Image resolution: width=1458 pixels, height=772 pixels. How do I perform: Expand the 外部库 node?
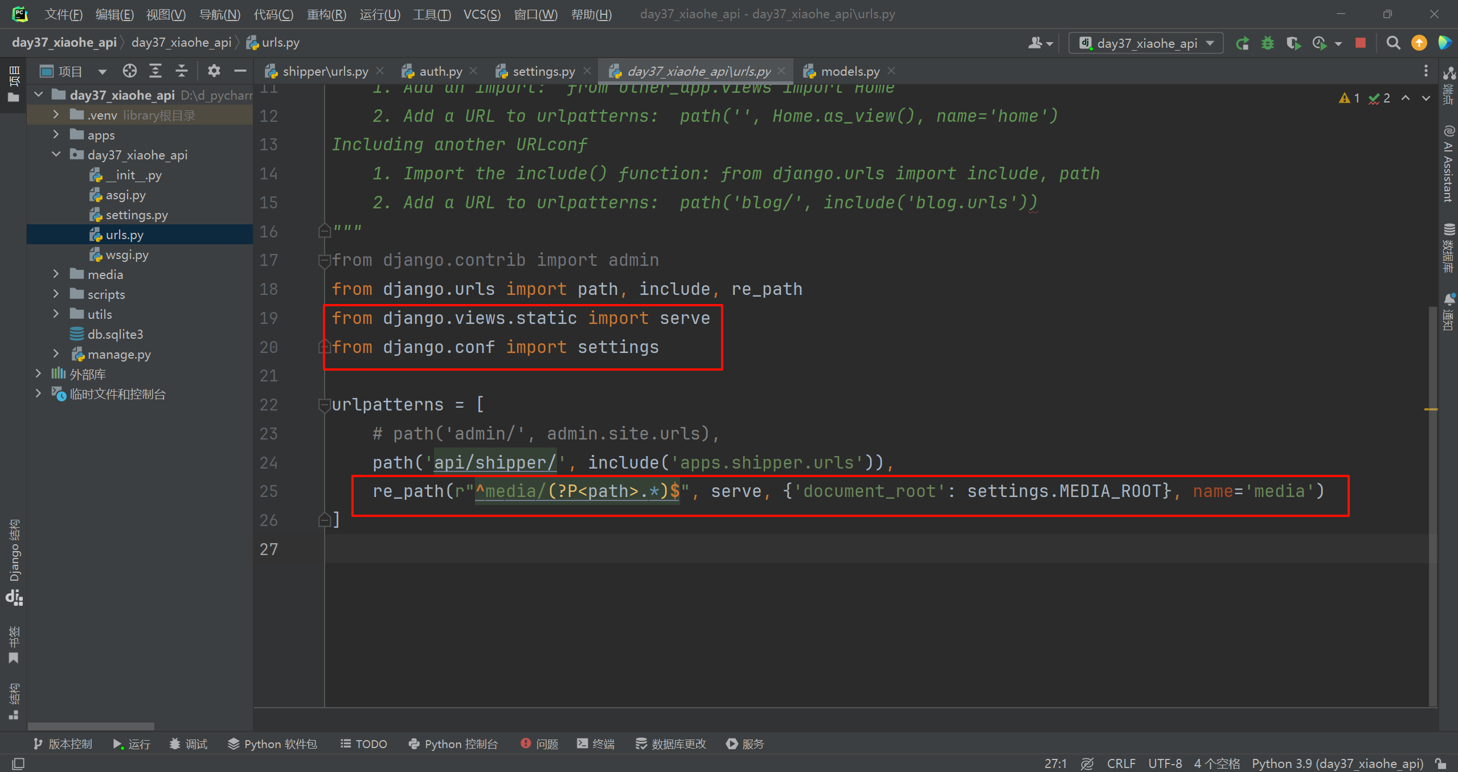[39, 373]
